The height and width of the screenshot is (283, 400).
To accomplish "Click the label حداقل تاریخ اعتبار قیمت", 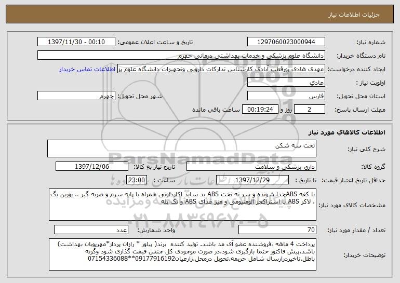I will click(353, 181).
